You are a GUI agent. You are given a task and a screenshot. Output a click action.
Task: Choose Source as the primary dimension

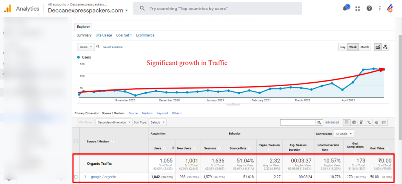pos(133,113)
